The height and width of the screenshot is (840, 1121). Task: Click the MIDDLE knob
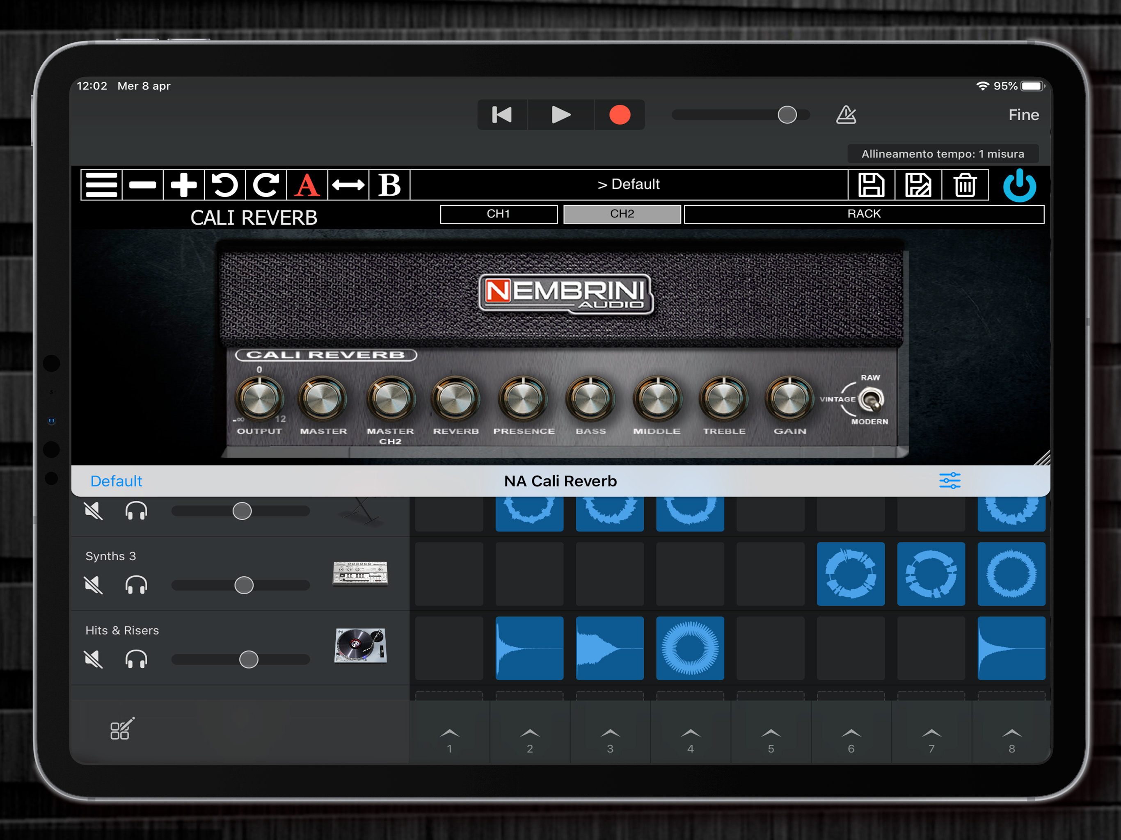(657, 399)
